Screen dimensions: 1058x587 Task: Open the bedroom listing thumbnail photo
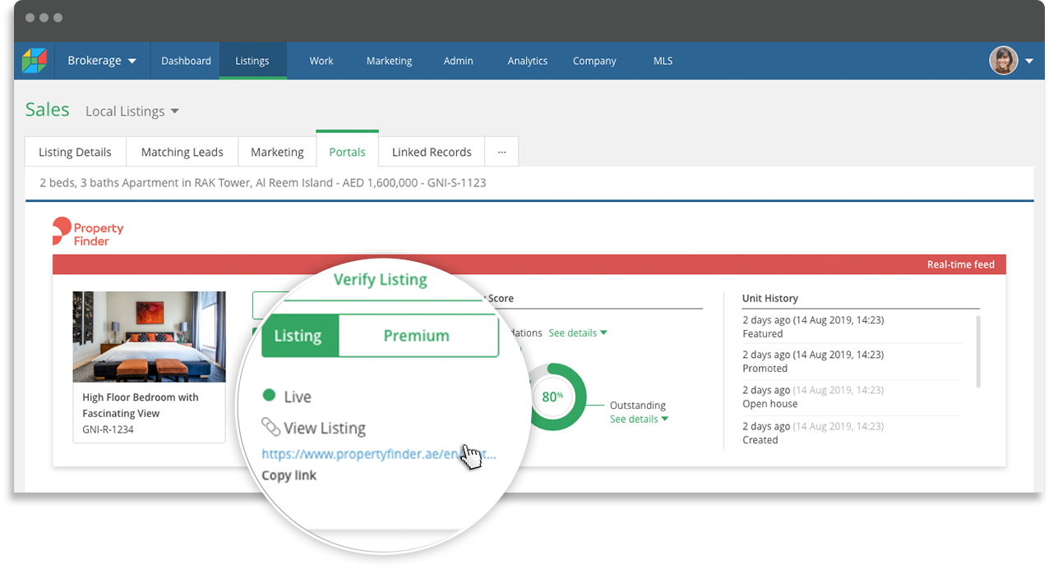pyautogui.click(x=149, y=337)
